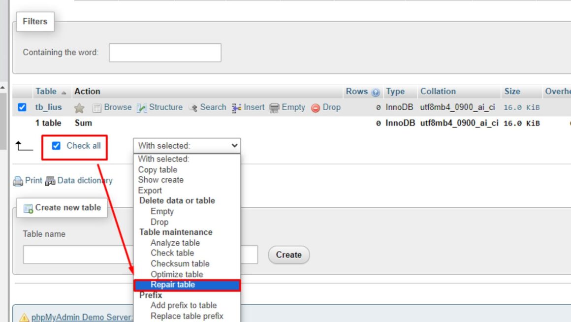Click the Print printer icon
The width and height of the screenshot is (571, 322).
coord(18,181)
